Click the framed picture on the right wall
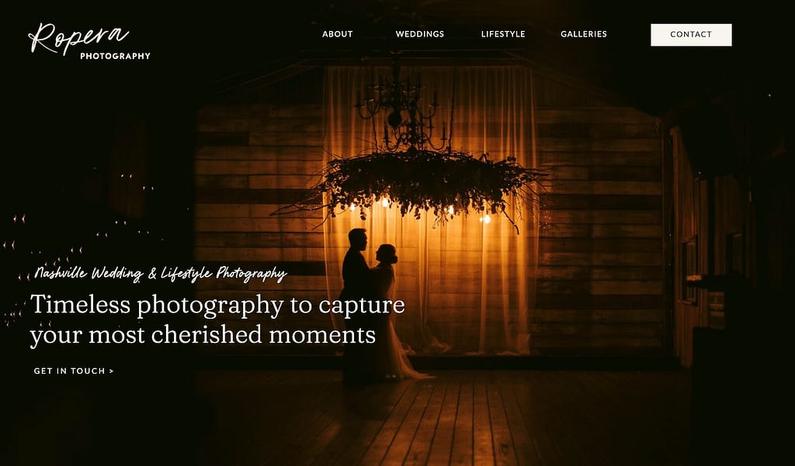The height and width of the screenshot is (466, 795). tap(689, 270)
